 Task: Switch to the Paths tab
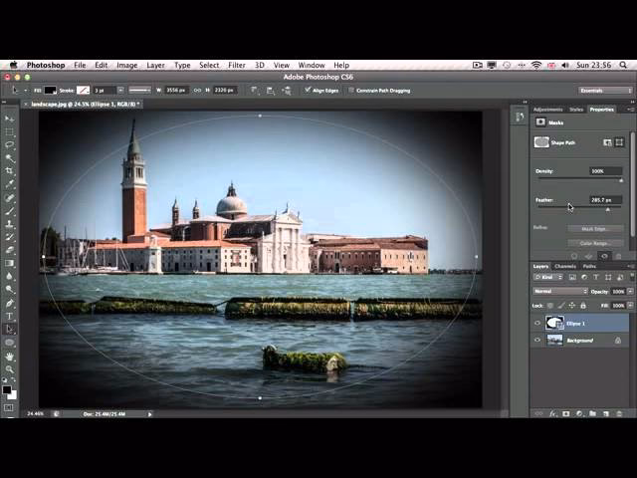[589, 266]
